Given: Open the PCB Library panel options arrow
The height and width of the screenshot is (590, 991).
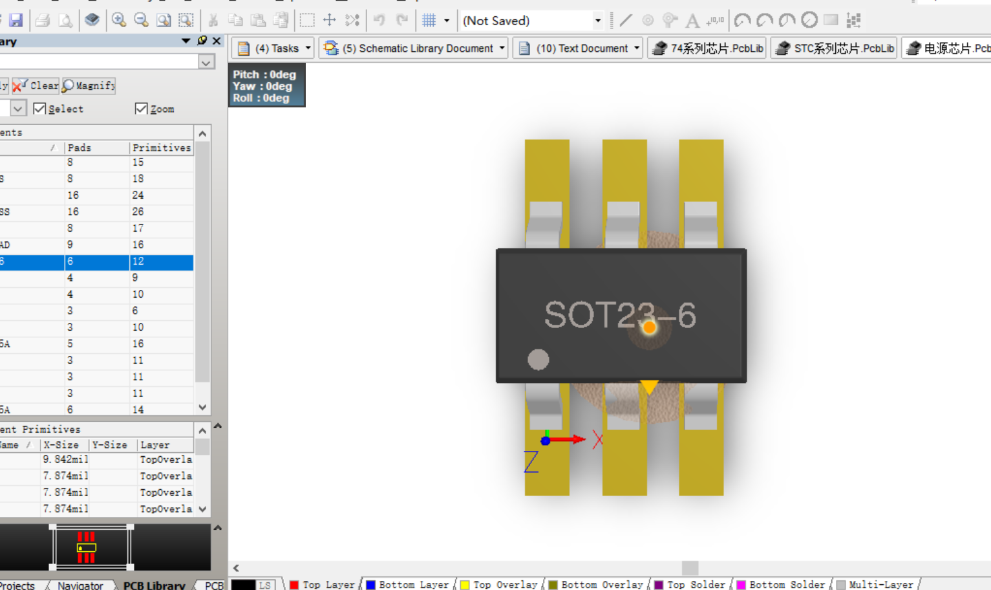Looking at the screenshot, I should click(x=186, y=41).
